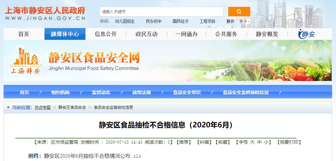
Task: Set font size to 大
Action: [x=252, y=142]
